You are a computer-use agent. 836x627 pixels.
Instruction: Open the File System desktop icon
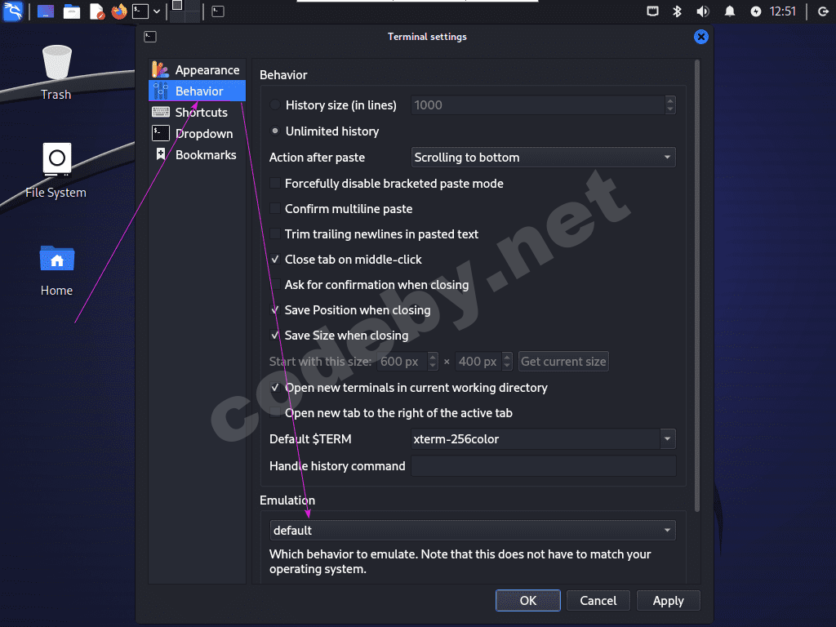coord(56,171)
